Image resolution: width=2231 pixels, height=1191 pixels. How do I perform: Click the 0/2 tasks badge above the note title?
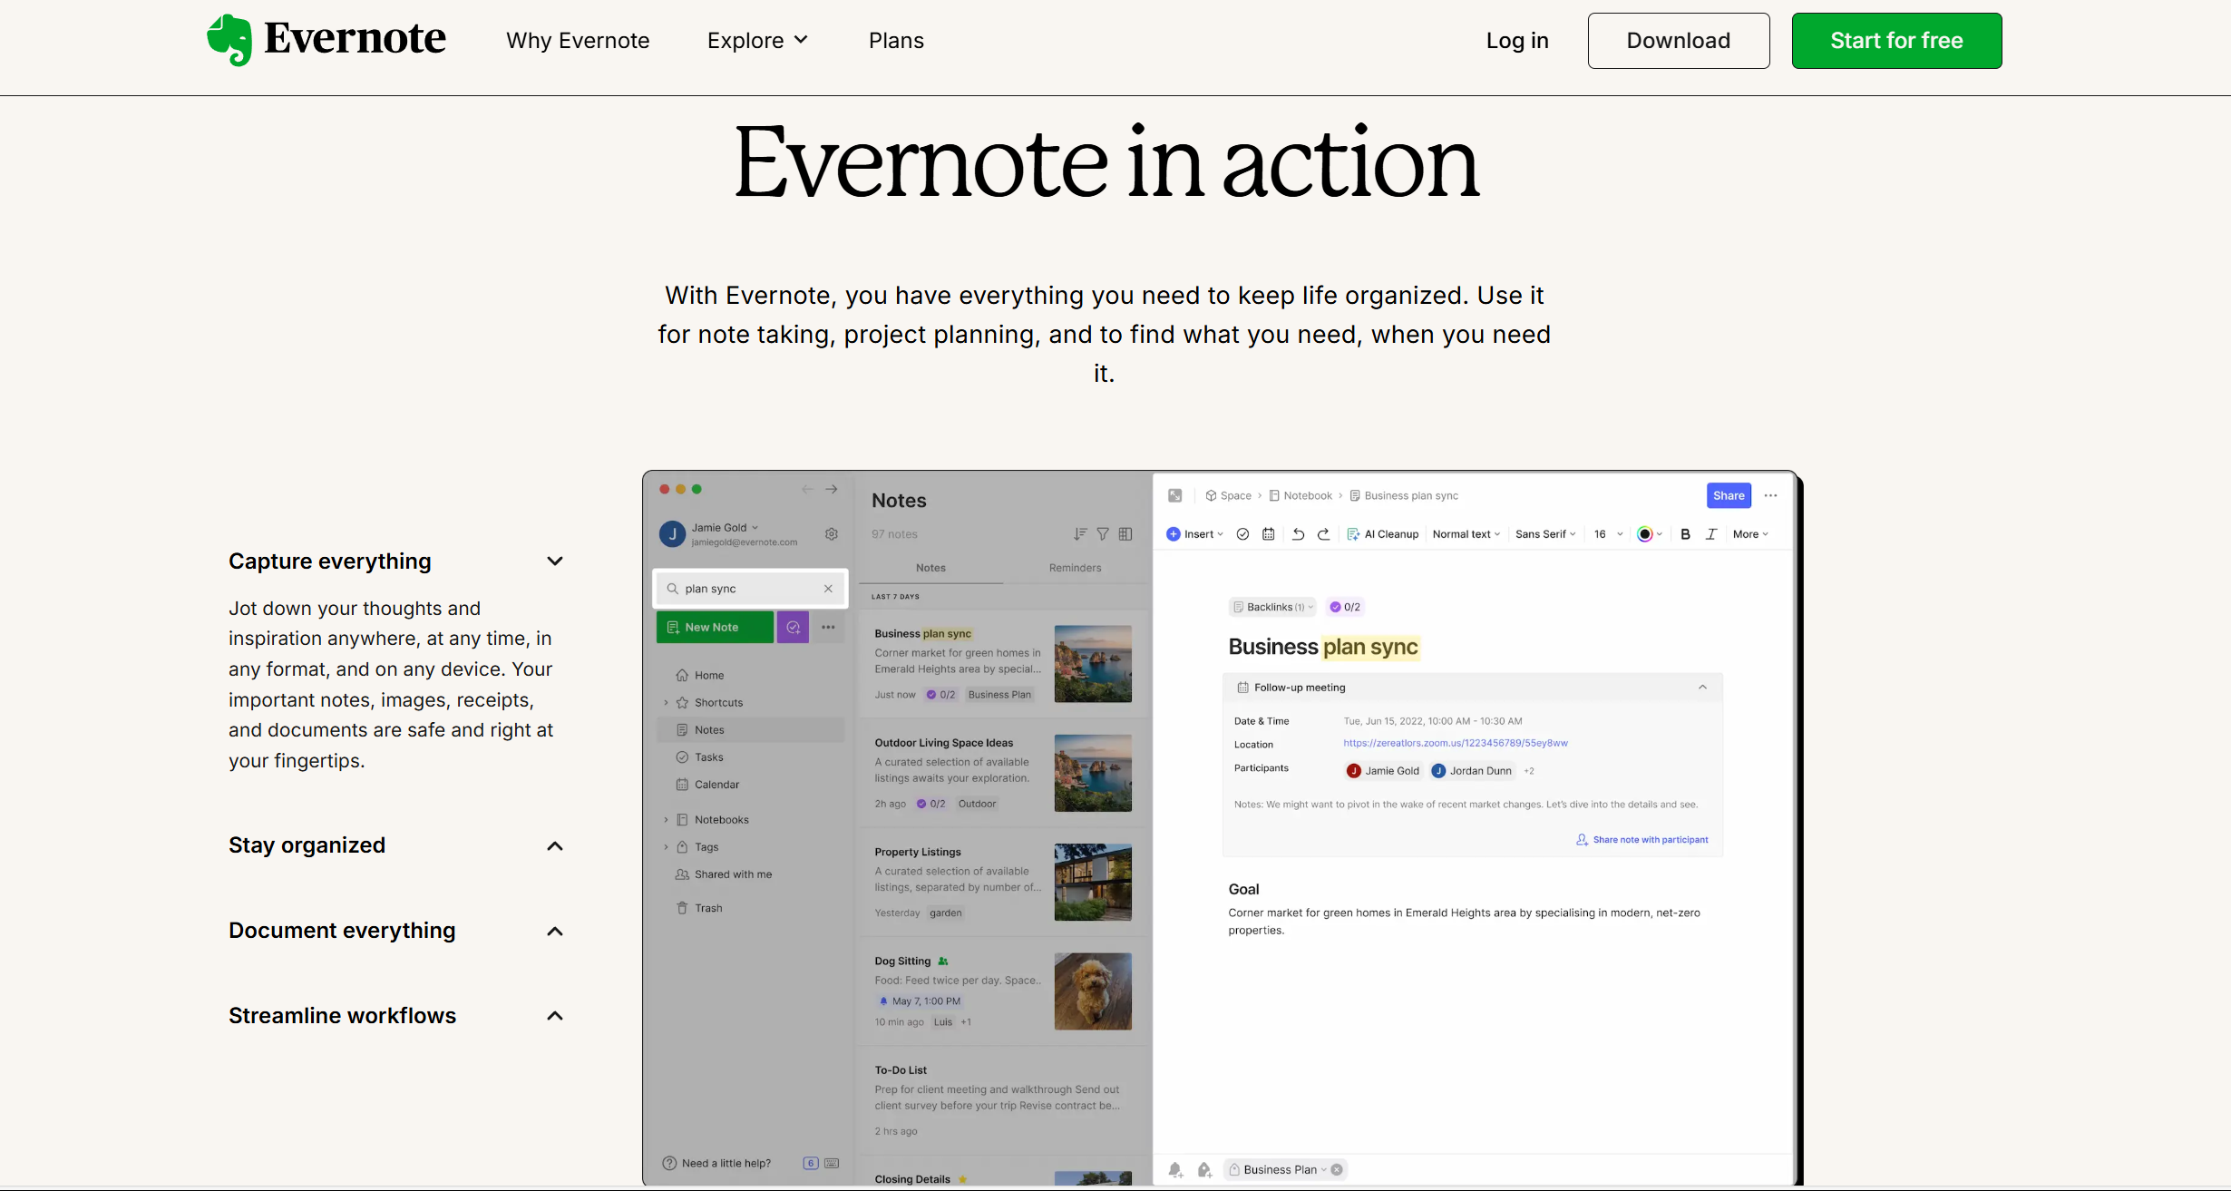click(1345, 607)
